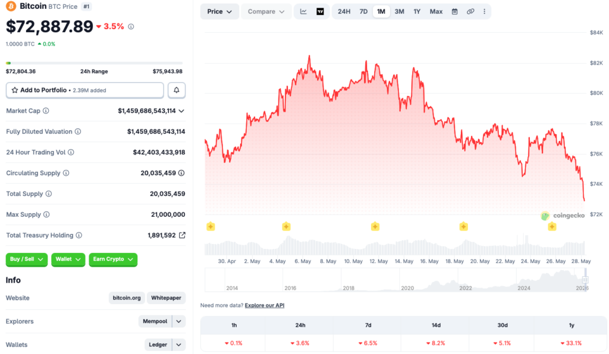Click the #1 rank badge
609x354 pixels.
click(86, 7)
